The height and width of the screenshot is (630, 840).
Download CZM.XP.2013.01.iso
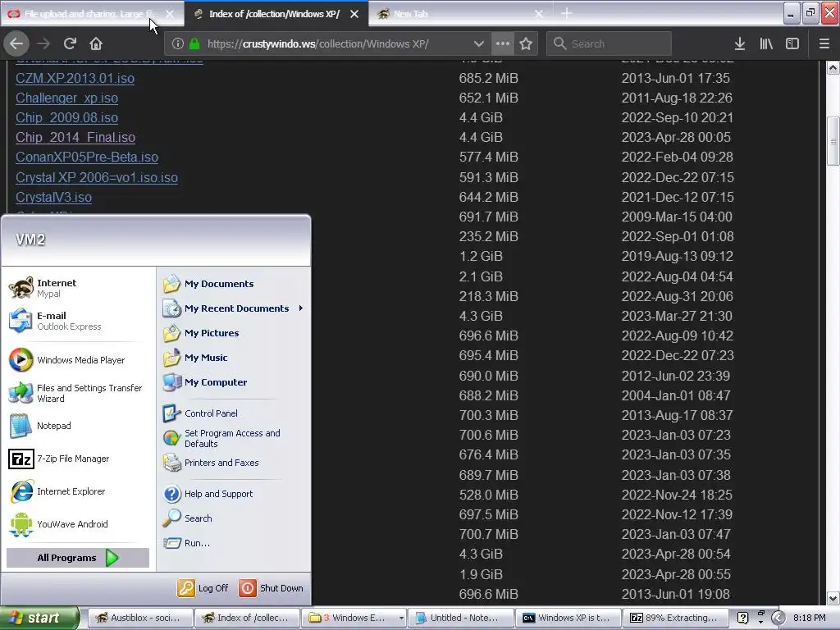[x=75, y=78]
